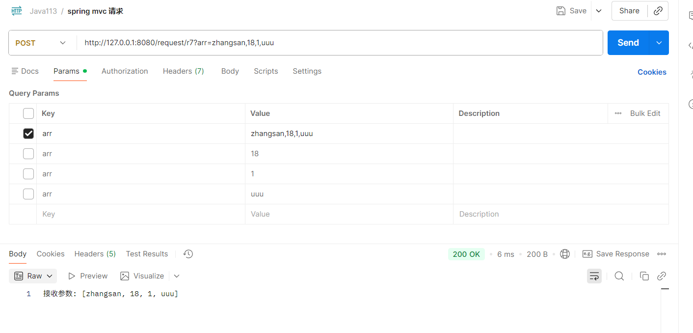Click the HTTP request type icon

(x=17, y=11)
